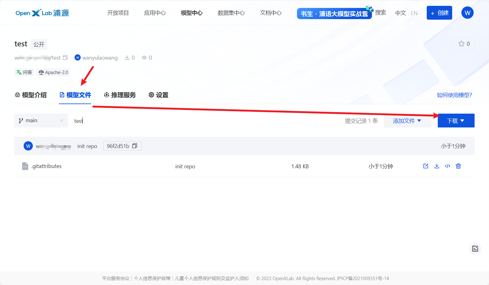Viewport: 489px width, 285px height.
Task: Click the edit icon for .gitattributes
Action: click(426, 166)
